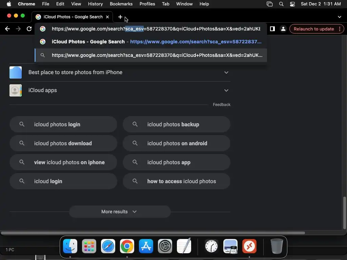This screenshot has height=260, width=347.
Task: Open the Chrome profile avatar icon
Action: [283, 29]
